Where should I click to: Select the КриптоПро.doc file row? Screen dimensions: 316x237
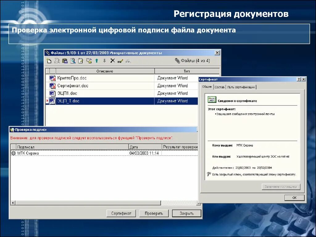pyautogui.click(x=122, y=78)
